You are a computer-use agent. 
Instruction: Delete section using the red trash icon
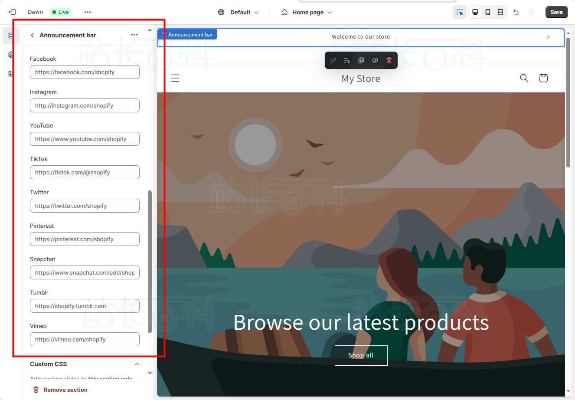(x=389, y=60)
